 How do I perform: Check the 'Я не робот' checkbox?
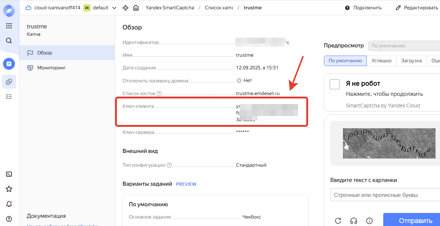(334, 84)
